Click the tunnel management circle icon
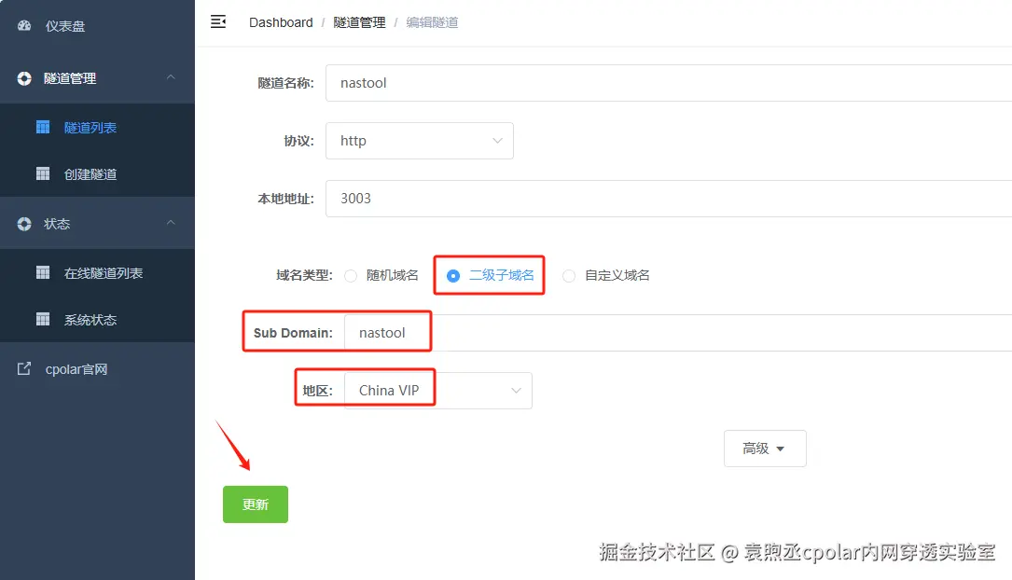This screenshot has height=580, width=1012. [24, 78]
